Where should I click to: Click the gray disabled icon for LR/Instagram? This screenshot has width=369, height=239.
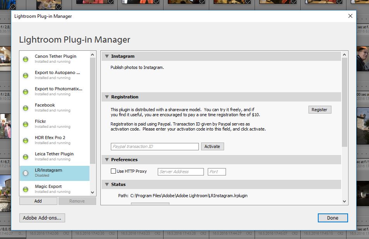[26, 173]
